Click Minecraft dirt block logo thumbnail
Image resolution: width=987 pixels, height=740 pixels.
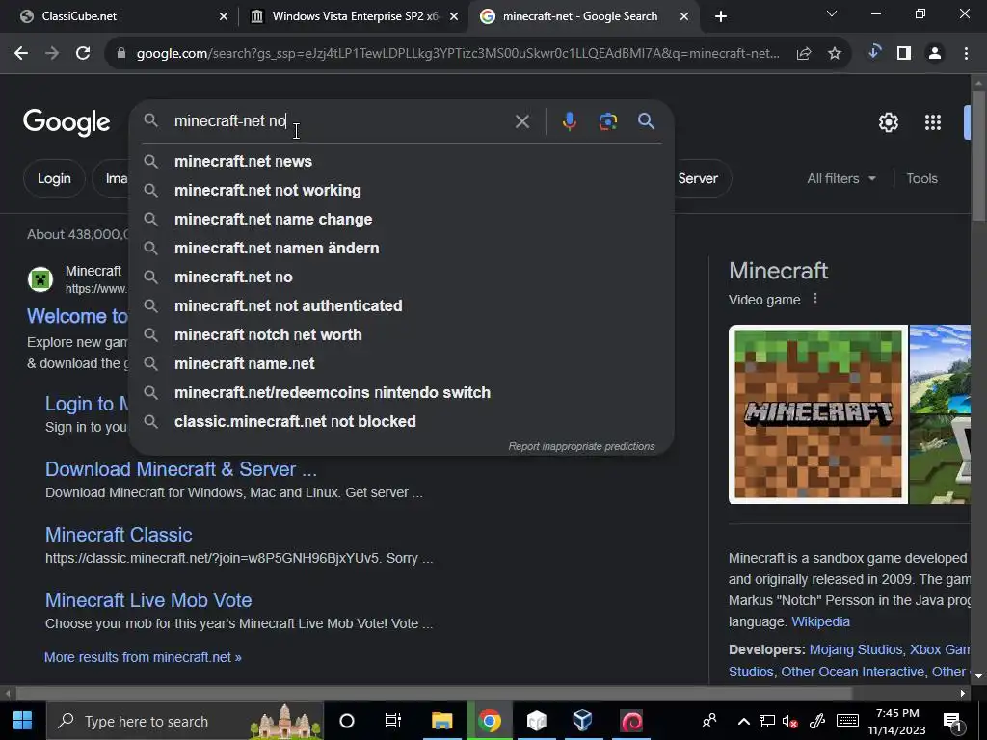(817, 414)
